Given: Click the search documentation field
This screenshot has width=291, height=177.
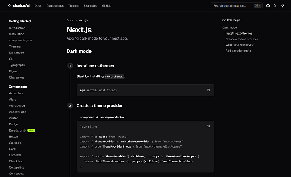Looking at the screenshot, I should (x=236, y=6).
